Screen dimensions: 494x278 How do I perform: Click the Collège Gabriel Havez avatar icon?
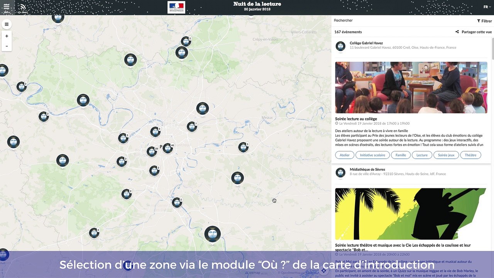coord(340,46)
